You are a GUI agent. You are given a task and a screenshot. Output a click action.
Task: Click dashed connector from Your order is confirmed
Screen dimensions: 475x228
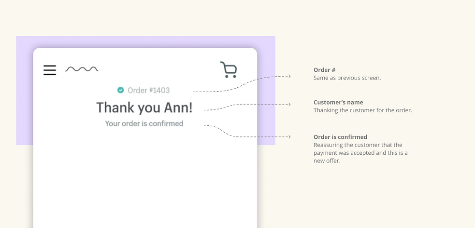tap(247, 131)
